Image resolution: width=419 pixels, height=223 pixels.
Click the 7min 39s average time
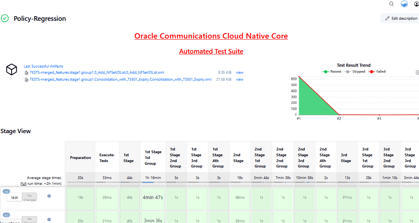283,178
